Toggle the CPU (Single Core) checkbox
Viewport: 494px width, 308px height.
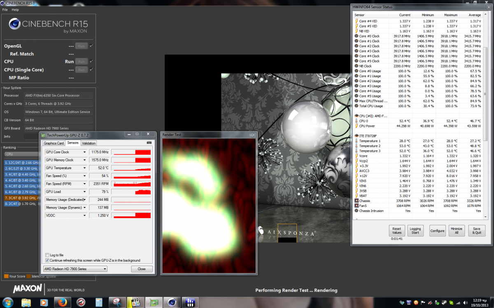[91, 69]
